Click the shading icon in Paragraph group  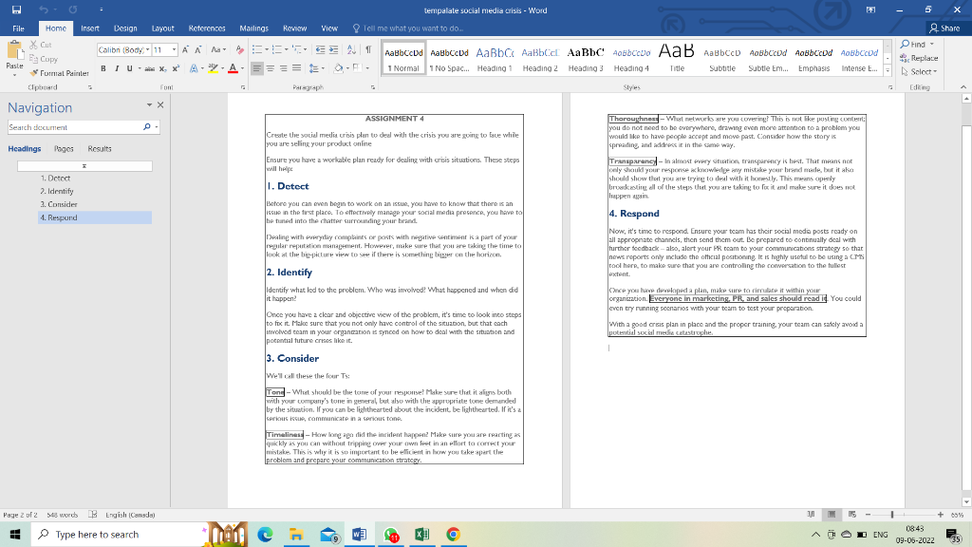click(337, 67)
